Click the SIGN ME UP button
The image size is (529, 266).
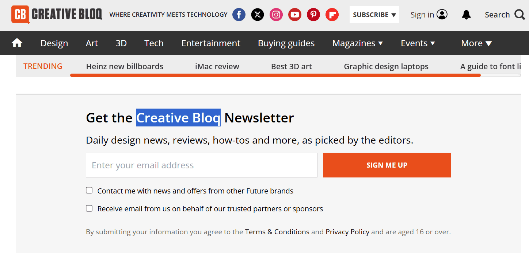click(x=387, y=165)
